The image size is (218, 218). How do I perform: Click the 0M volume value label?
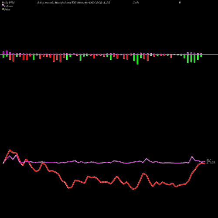click(x=208, y=160)
